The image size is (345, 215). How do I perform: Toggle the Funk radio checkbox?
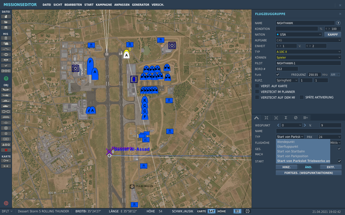point(278,75)
